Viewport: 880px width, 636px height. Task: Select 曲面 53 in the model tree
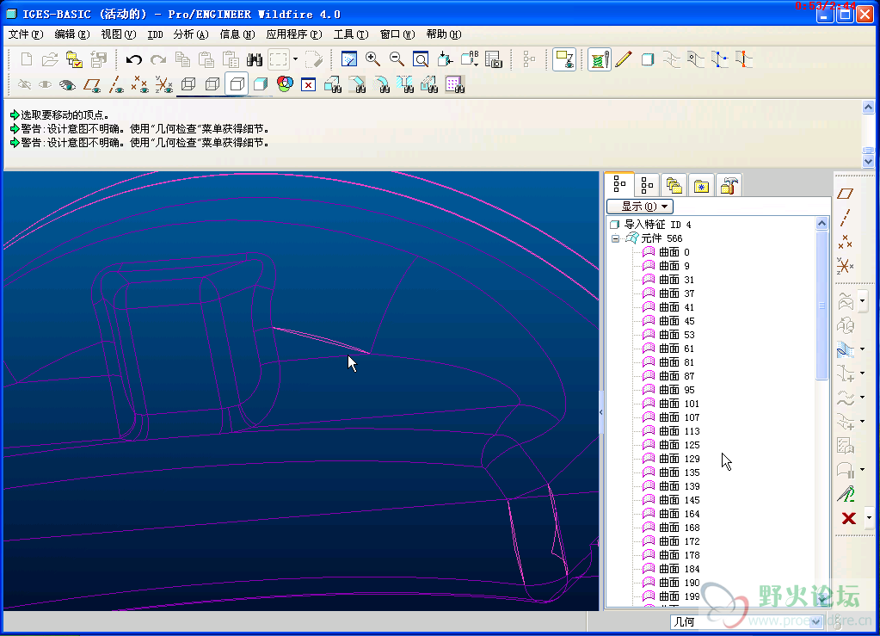[668, 335]
